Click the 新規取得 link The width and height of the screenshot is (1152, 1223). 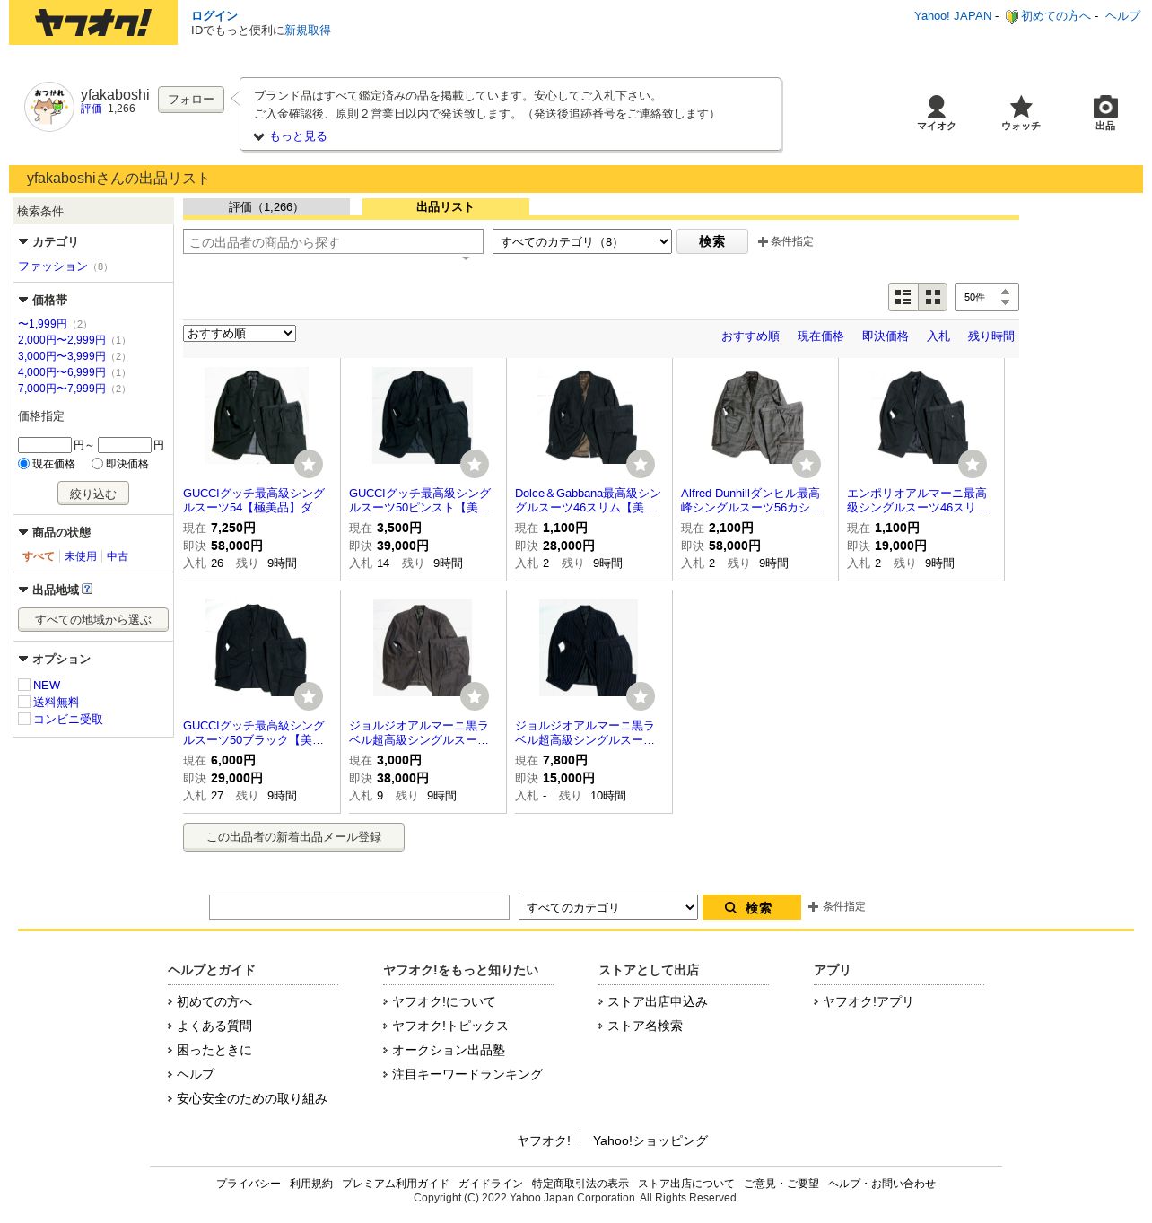point(308,31)
